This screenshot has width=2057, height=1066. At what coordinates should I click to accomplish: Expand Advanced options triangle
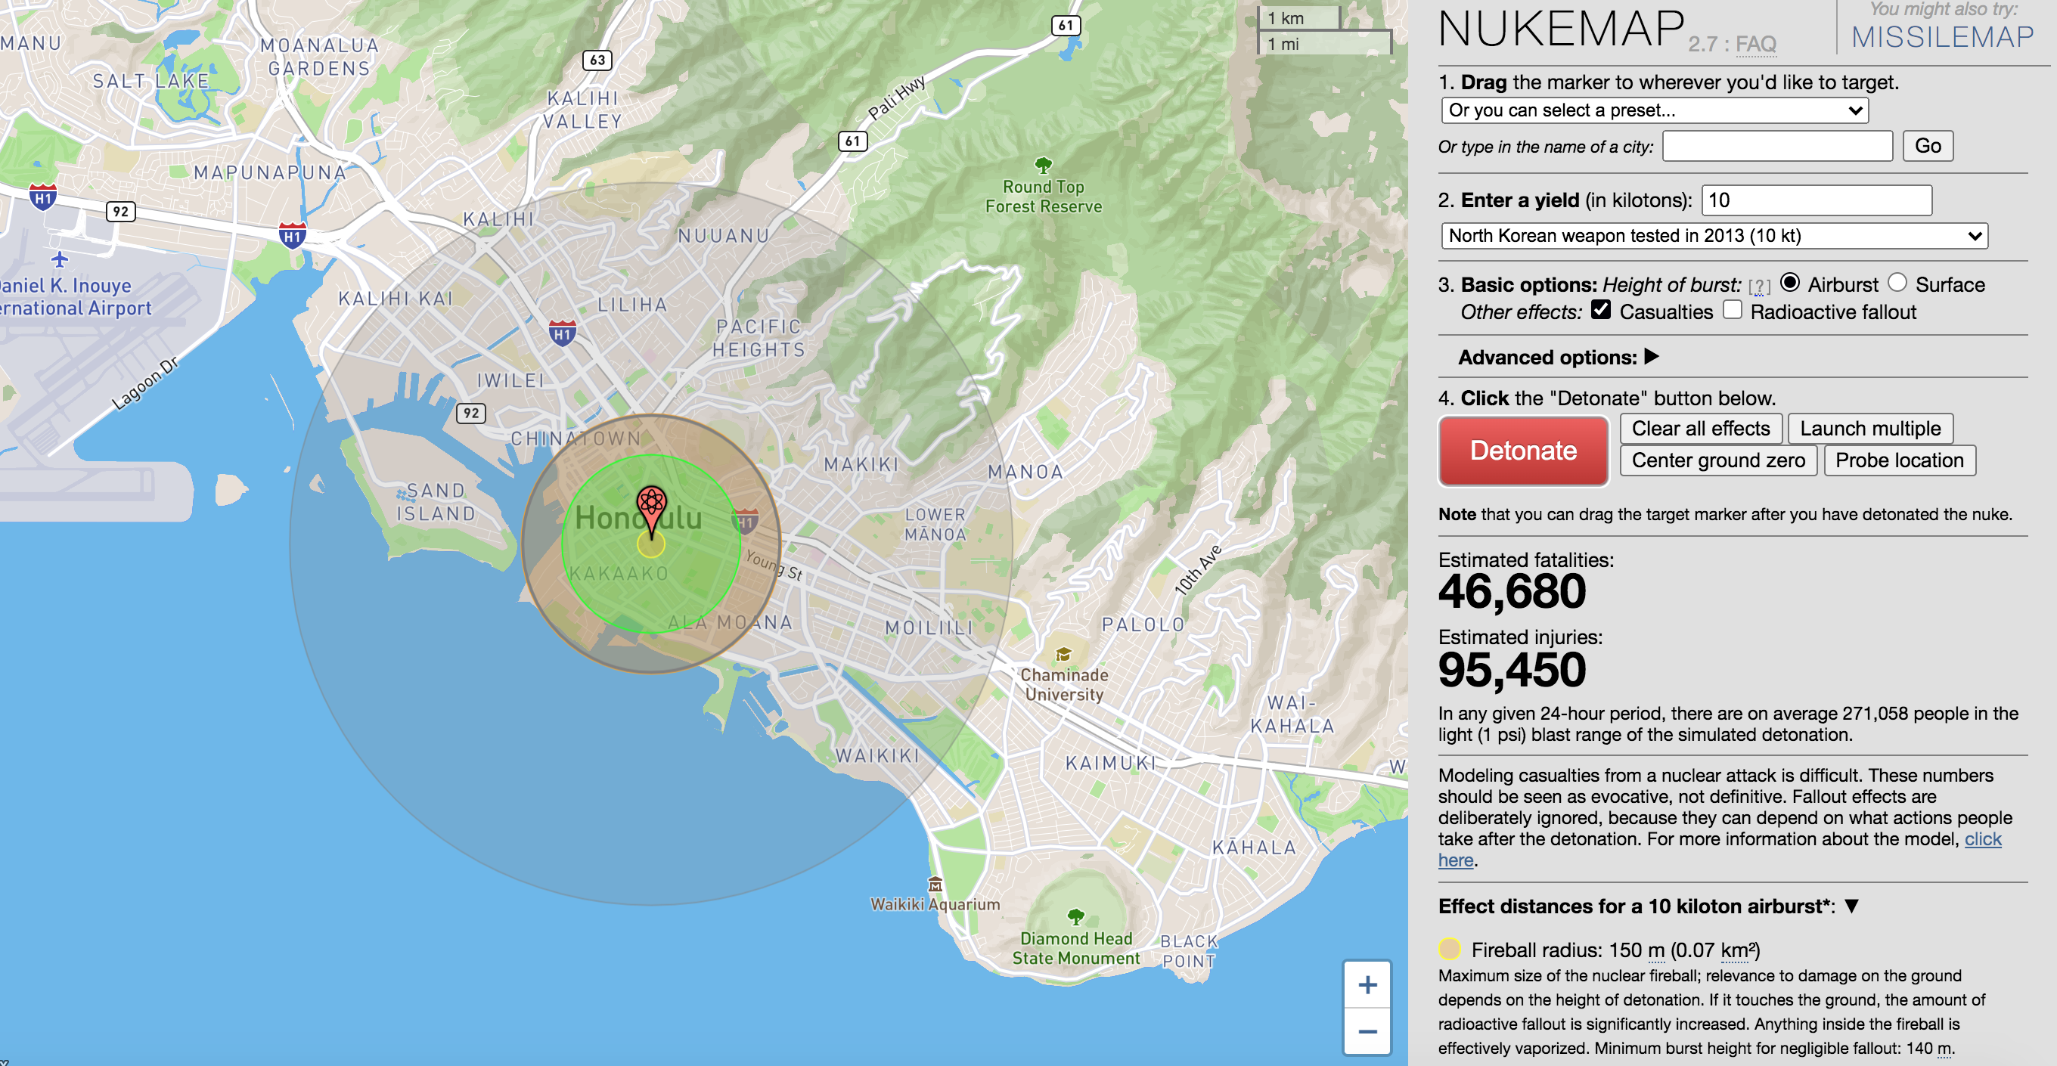point(1652,357)
